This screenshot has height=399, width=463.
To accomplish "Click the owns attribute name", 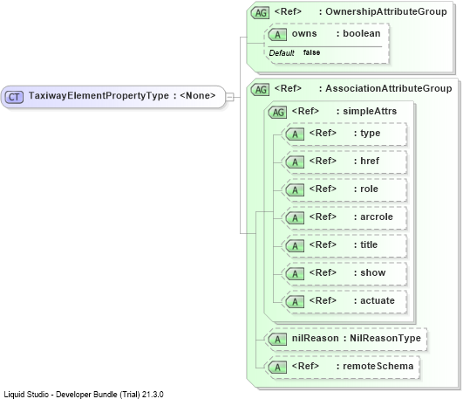I will (x=304, y=33).
